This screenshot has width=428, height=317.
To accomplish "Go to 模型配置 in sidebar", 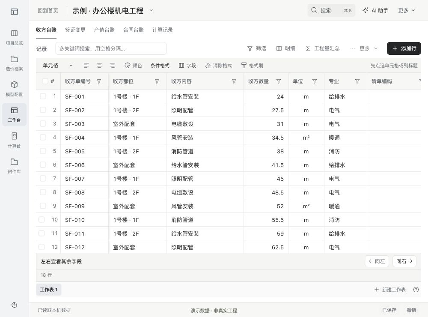I will tap(14, 89).
